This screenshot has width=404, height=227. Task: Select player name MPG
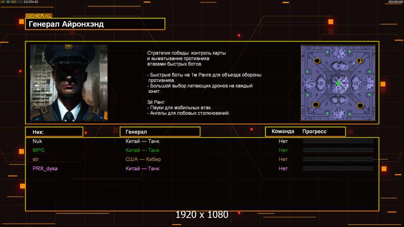38,150
